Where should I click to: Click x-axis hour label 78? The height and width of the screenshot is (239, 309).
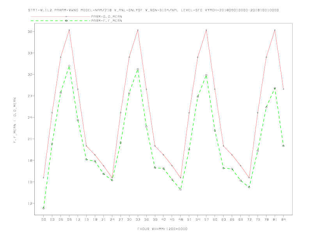tap(266, 219)
